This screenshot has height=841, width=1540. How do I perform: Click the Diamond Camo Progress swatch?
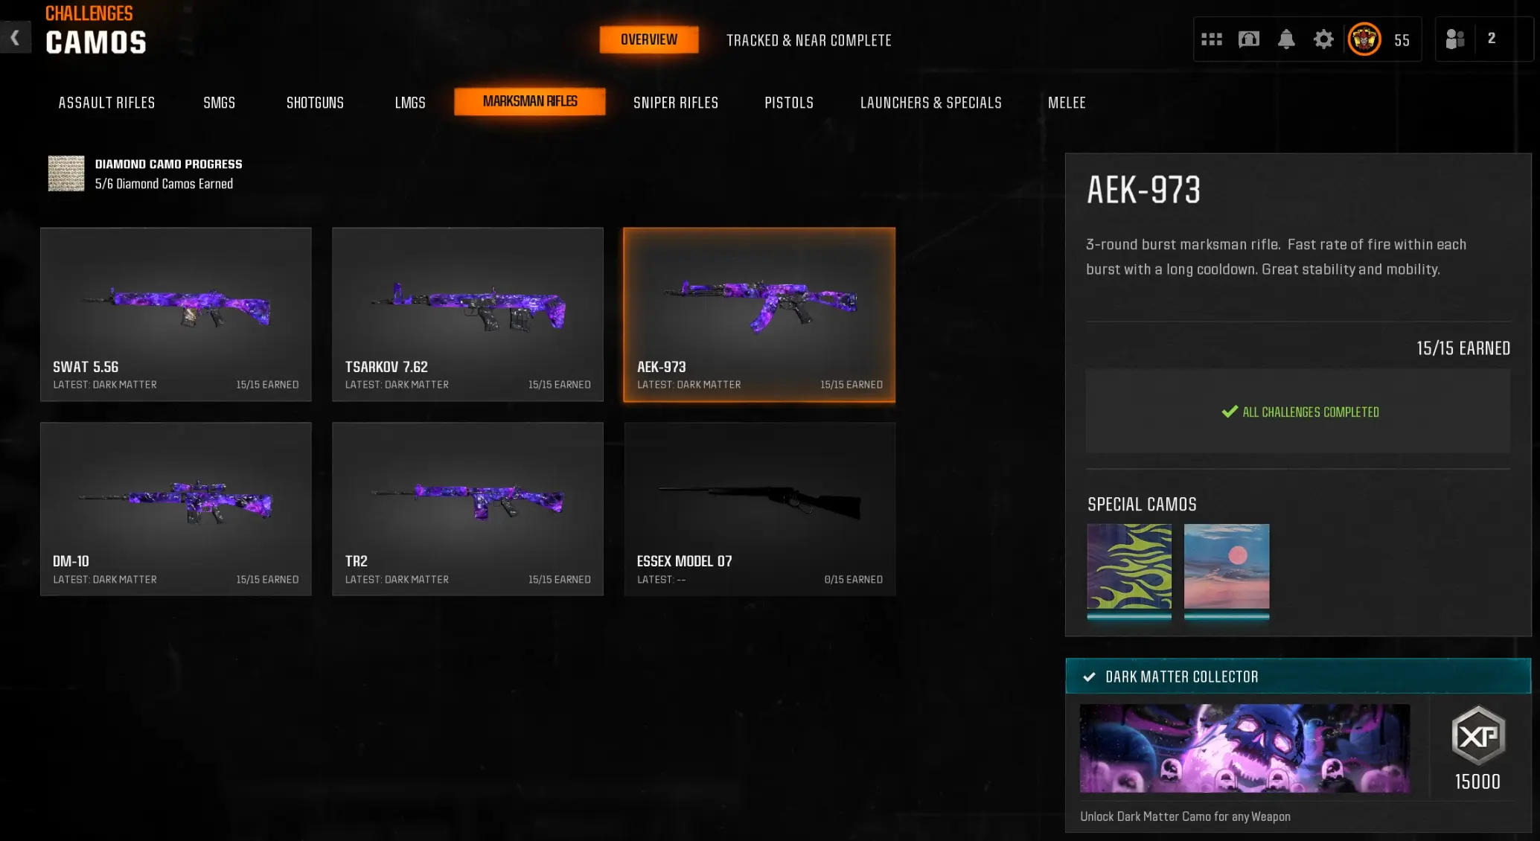pyautogui.click(x=66, y=173)
